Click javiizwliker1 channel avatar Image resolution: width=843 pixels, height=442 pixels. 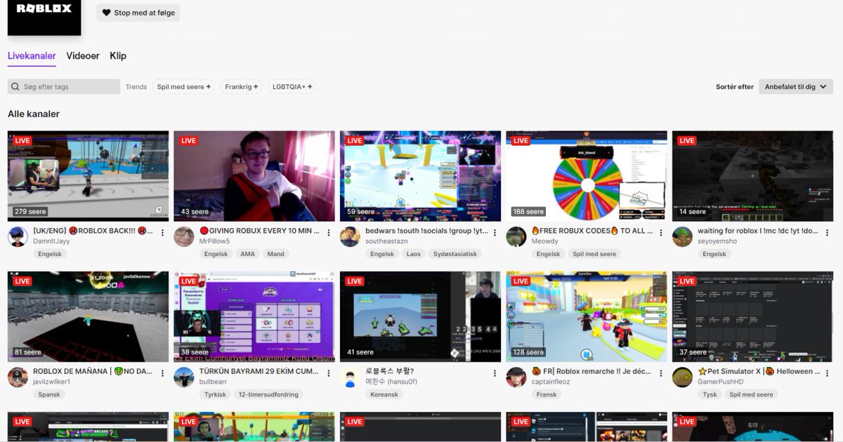(x=18, y=377)
